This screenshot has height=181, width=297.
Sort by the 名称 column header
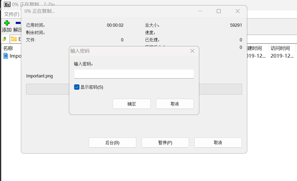(x=8, y=48)
